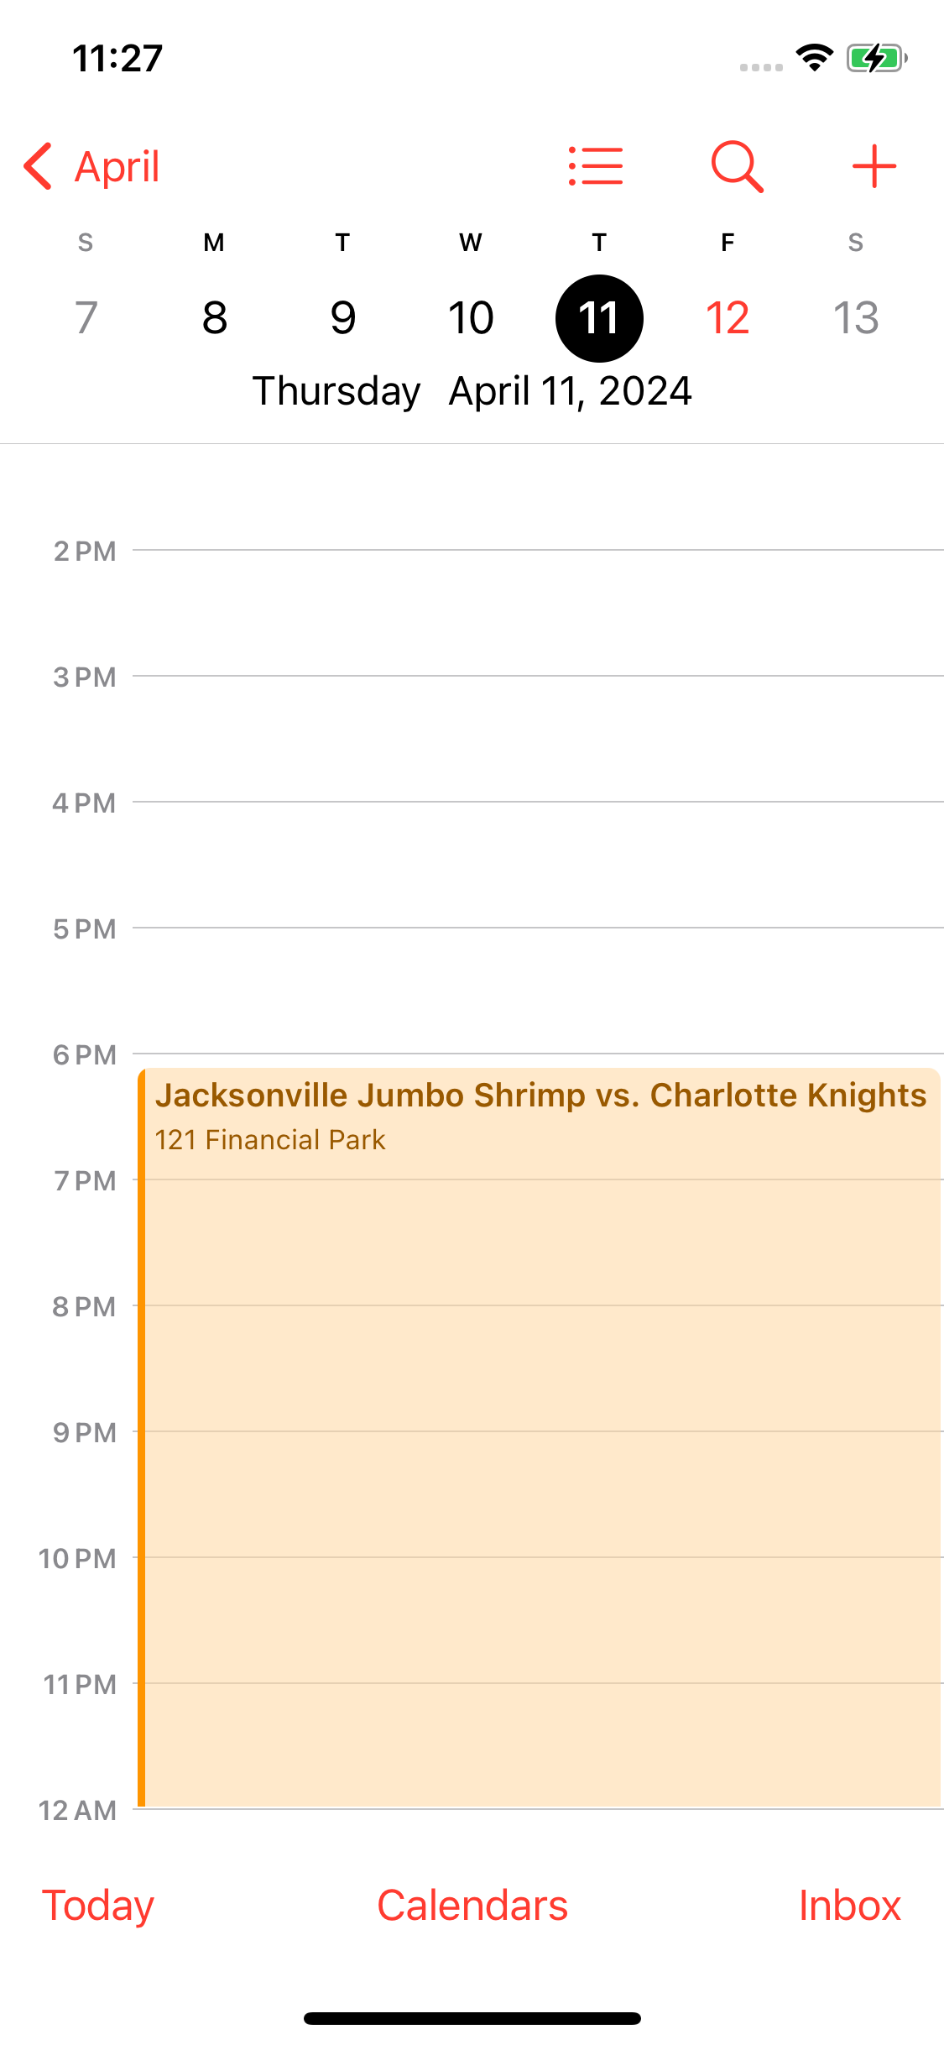The width and height of the screenshot is (944, 2045).
Task: Tap the 121 Financial Park location text
Action: (x=270, y=1139)
